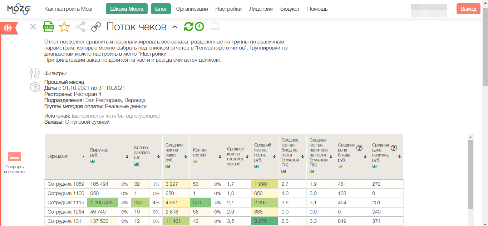Toggle the brain sidebar flag
488x226 pixels.
click(9, 28)
